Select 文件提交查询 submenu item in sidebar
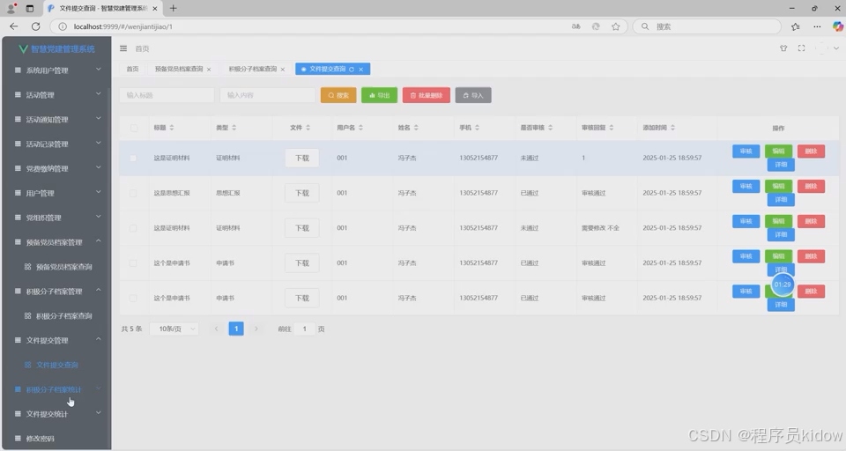 [x=56, y=365]
